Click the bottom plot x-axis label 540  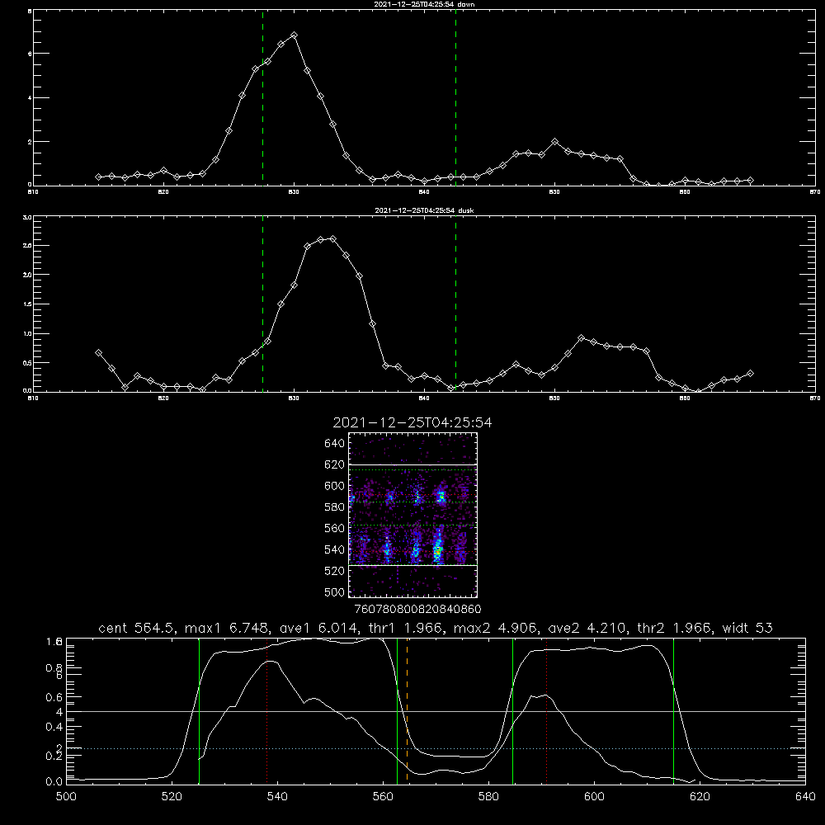coord(277,797)
